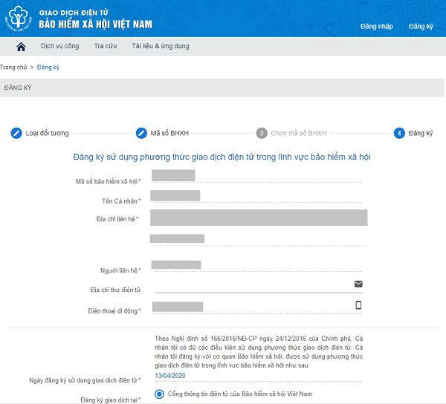Go to Trang chủ breadcrumb
The height and width of the screenshot is (404, 446).
click(x=13, y=68)
